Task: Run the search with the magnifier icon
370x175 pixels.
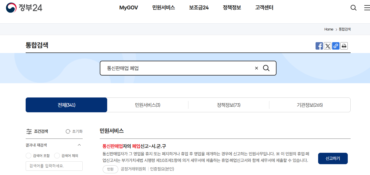Action: pos(266,68)
